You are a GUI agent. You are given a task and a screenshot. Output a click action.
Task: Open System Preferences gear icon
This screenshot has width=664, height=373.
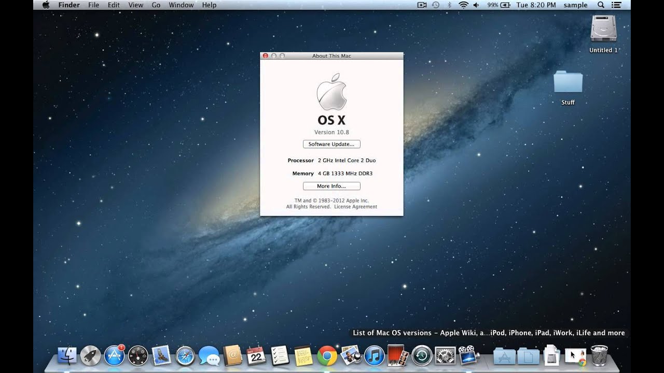point(445,355)
